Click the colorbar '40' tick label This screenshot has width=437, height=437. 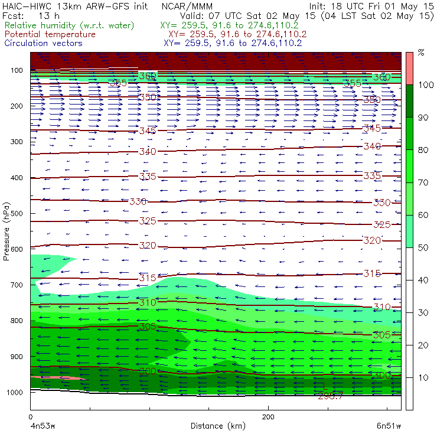coord(423,280)
